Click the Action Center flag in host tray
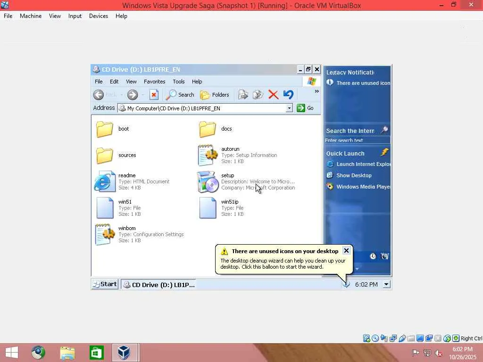483x362 pixels. 415,353
